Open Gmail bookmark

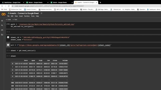point(4,9)
